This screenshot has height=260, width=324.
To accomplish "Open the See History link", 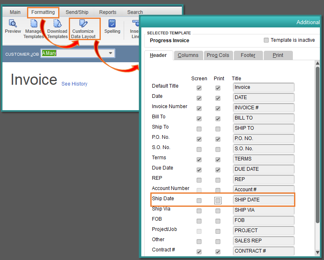I will (x=75, y=84).
